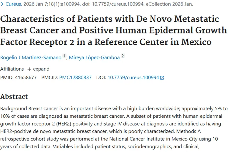Screen dimensions: 228x152
Task: Click the DOI label text
Action: click(101, 78)
